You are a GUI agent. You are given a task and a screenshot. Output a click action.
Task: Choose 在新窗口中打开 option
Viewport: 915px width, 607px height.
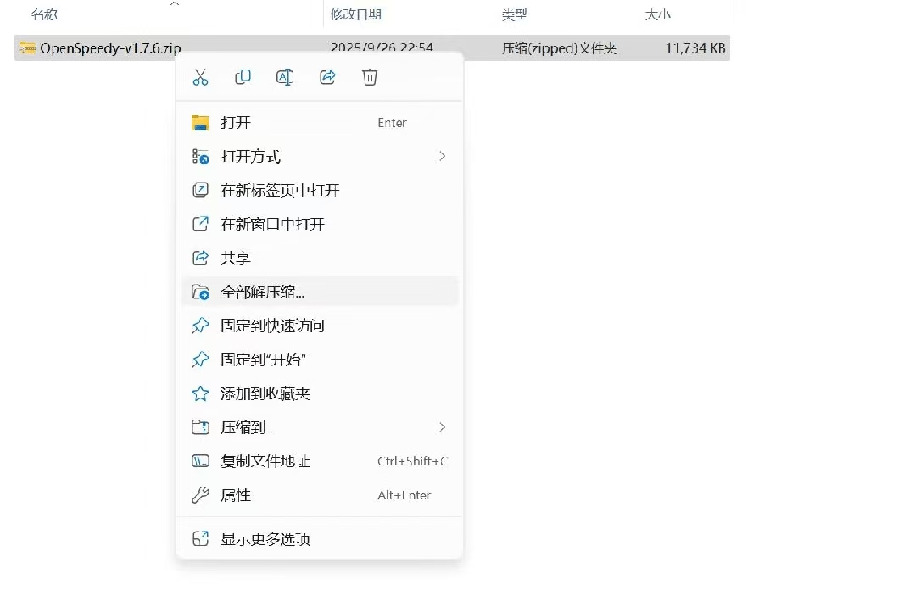272,224
